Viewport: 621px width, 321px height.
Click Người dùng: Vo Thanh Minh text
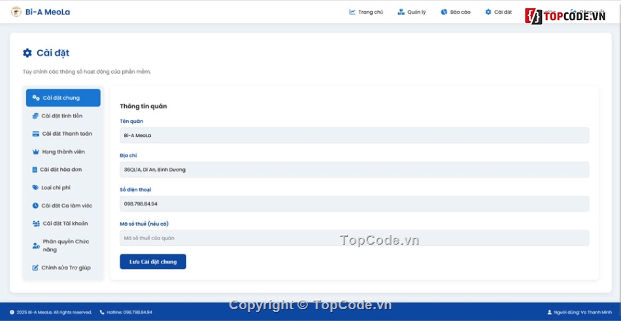(583, 313)
